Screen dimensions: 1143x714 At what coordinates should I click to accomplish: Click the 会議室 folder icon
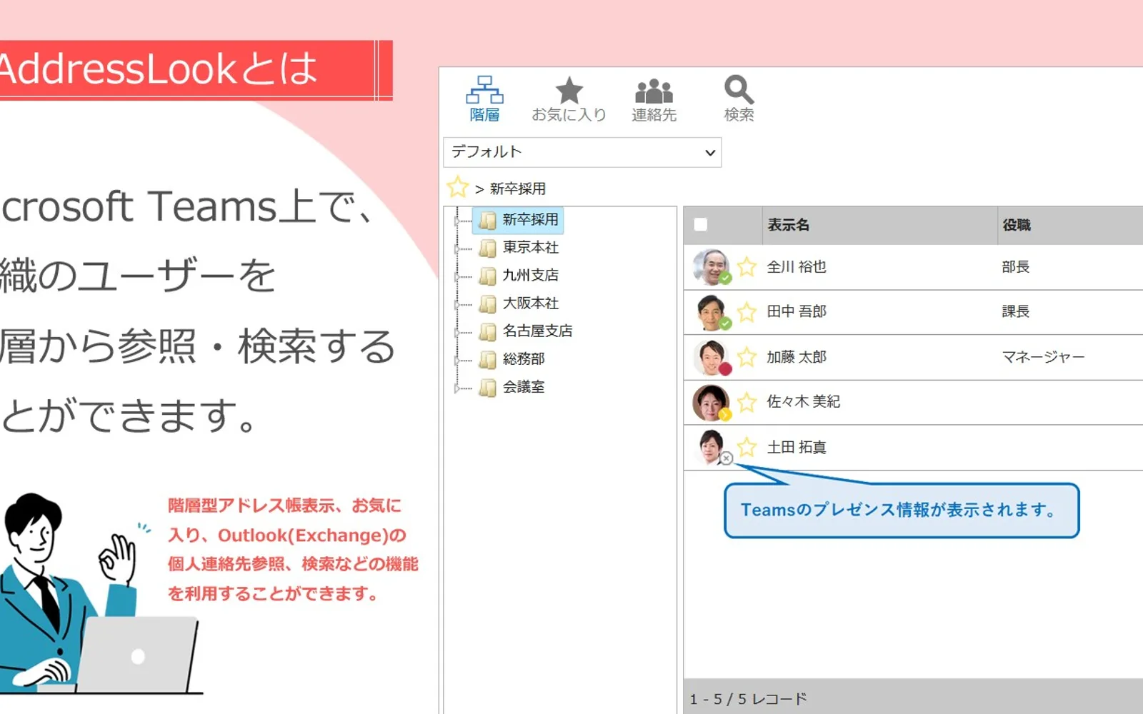point(488,388)
